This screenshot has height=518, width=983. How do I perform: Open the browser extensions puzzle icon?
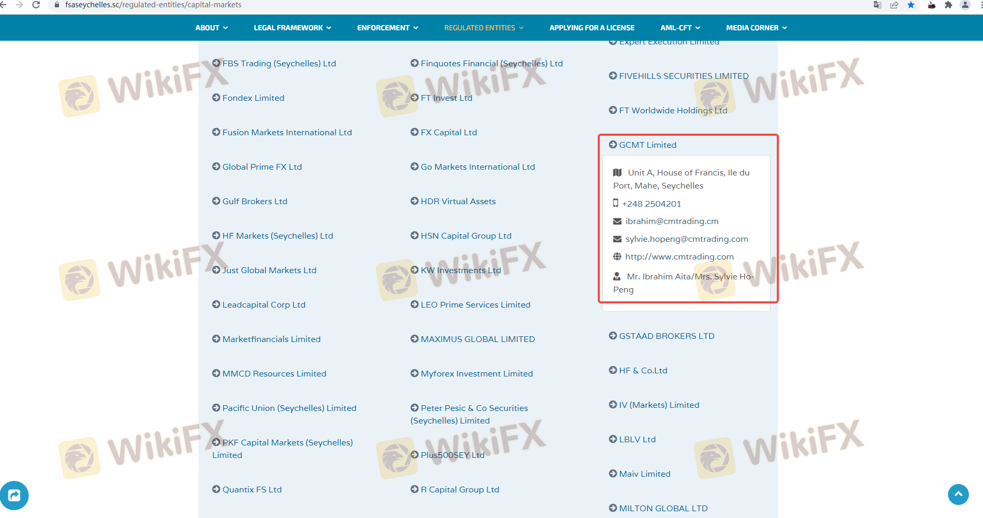click(949, 5)
